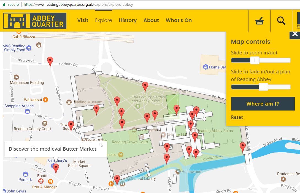The height and width of the screenshot is (193, 300).
Task: Click The Forbury Gardens and Abbey Ruins label
Action: (x=149, y=99)
